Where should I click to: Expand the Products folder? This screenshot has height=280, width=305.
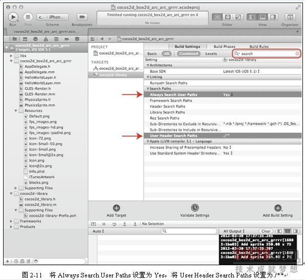tap(11, 227)
